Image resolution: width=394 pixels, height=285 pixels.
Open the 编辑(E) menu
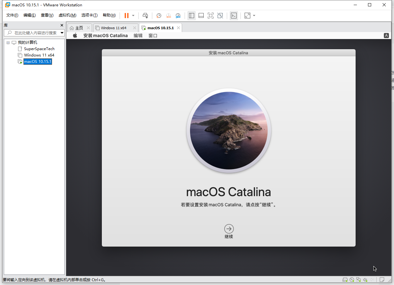[x=30, y=15]
